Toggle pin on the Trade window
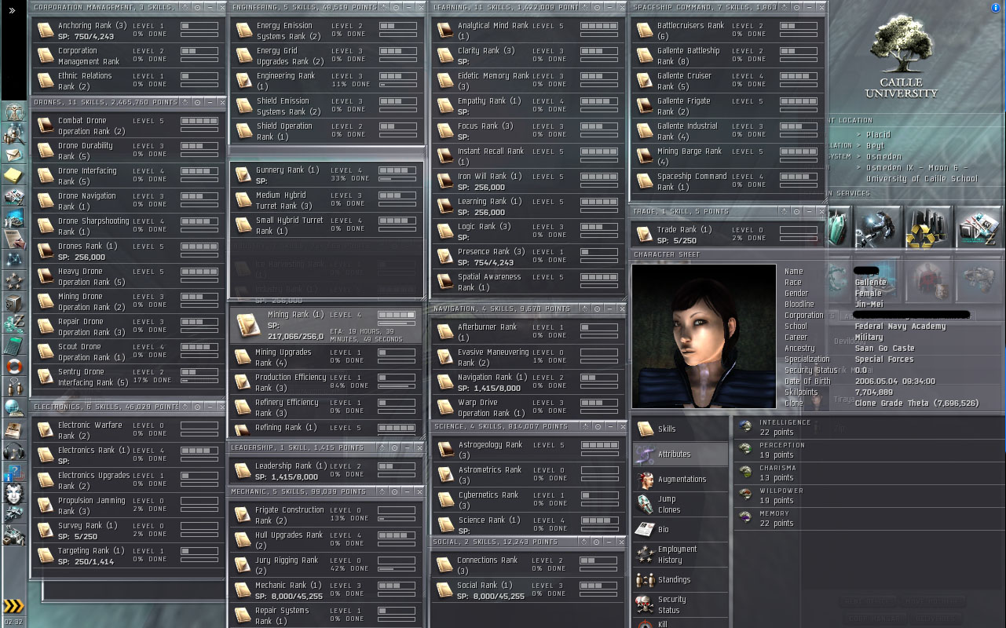The image size is (1006, 628). (796, 212)
